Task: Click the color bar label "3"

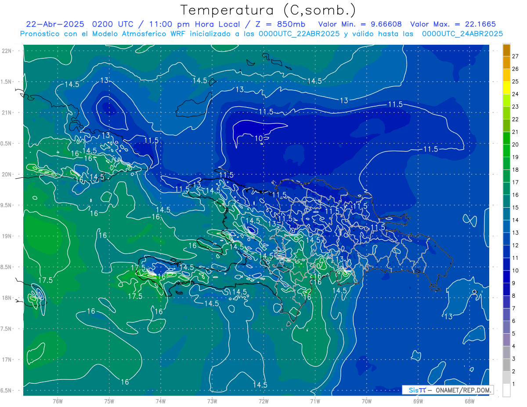Action: 513,359
